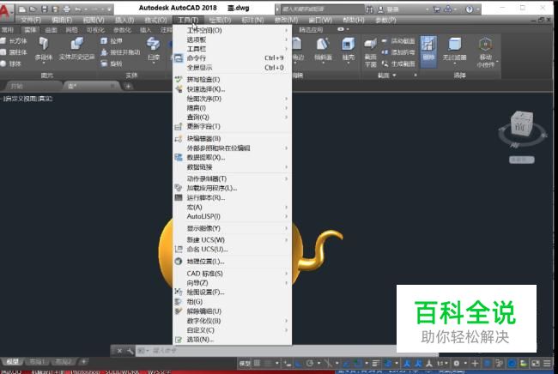Select 加载应用程序(L)... entry
Image resolution: width=558 pixels, height=374 pixels.
[x=232, y=188]
